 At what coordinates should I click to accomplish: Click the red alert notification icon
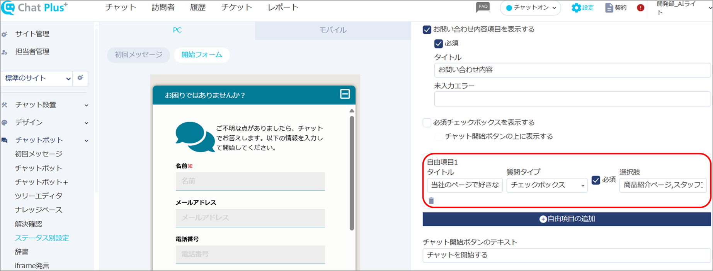(x=640, y=8)
